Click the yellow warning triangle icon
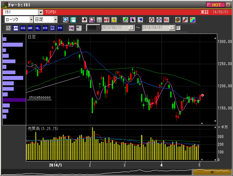The height and width of the screenshot is (176, 233). pyautogui.click(x=114, y=19)
